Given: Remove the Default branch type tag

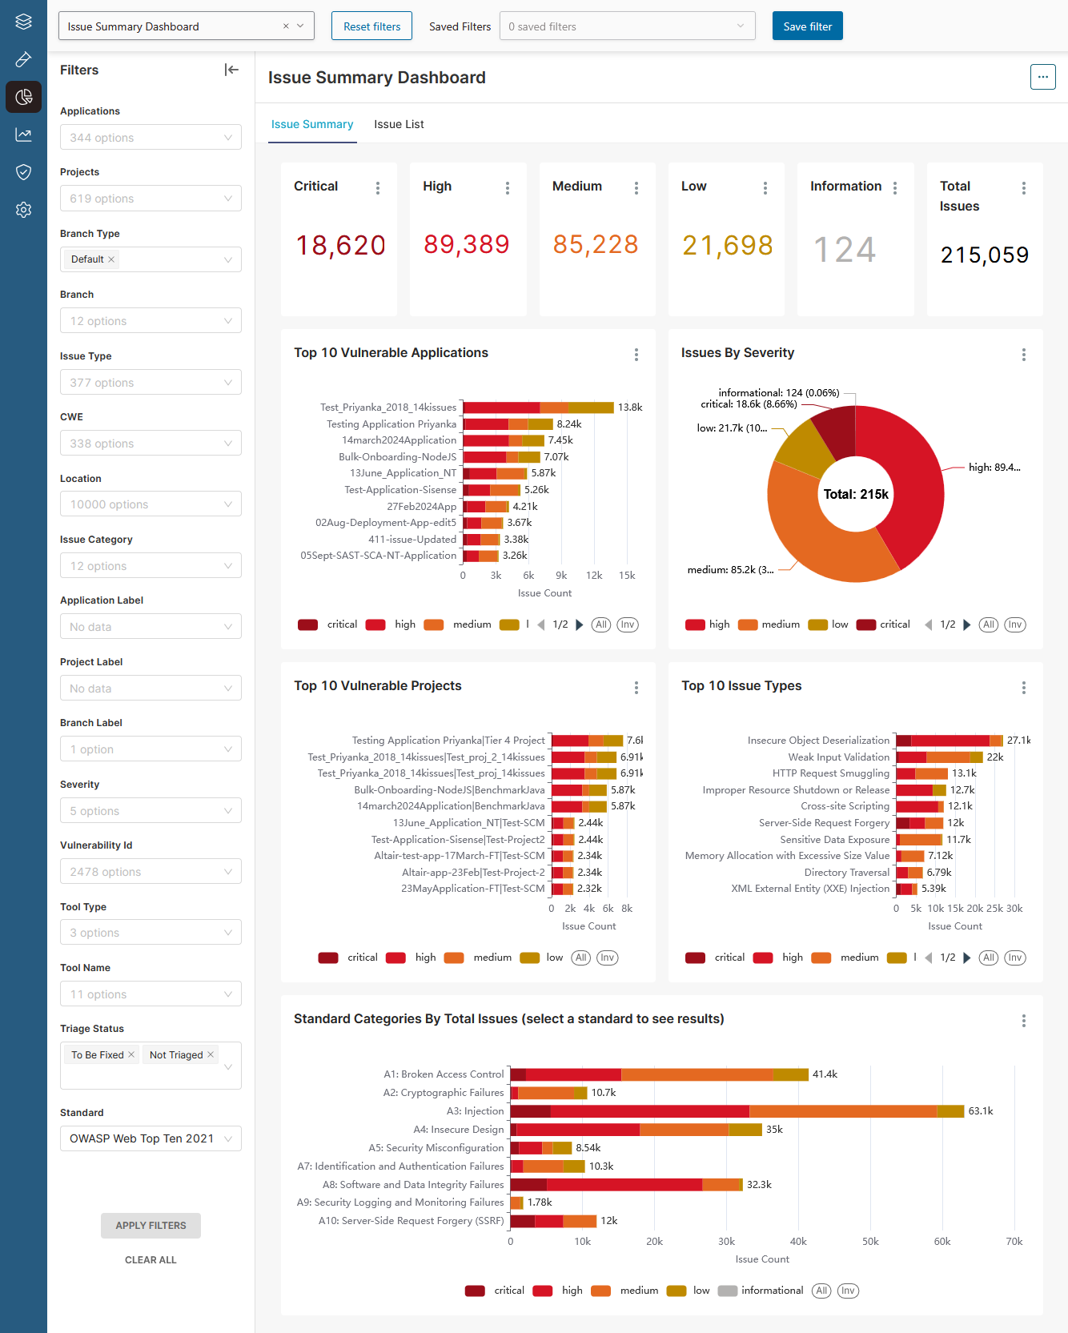Looking at the screenshot, I should tap(111, 259).
